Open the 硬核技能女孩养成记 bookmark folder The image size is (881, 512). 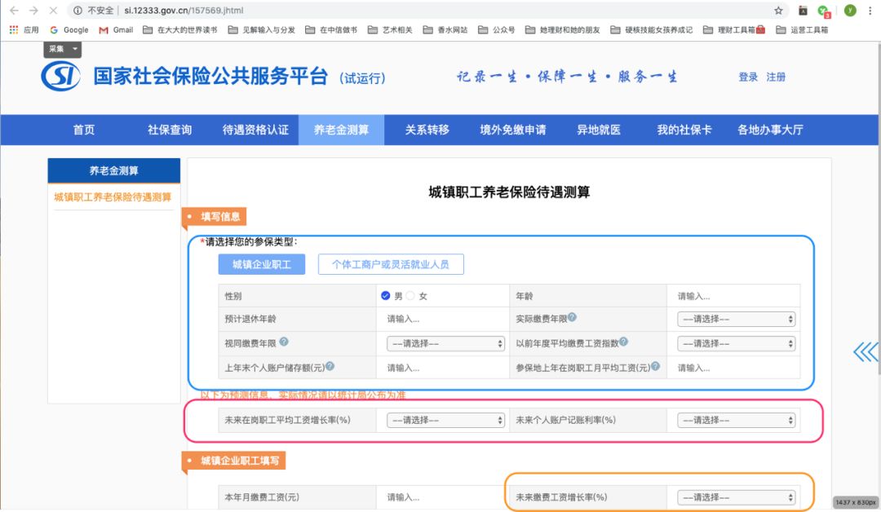click(x=652, y=29)
